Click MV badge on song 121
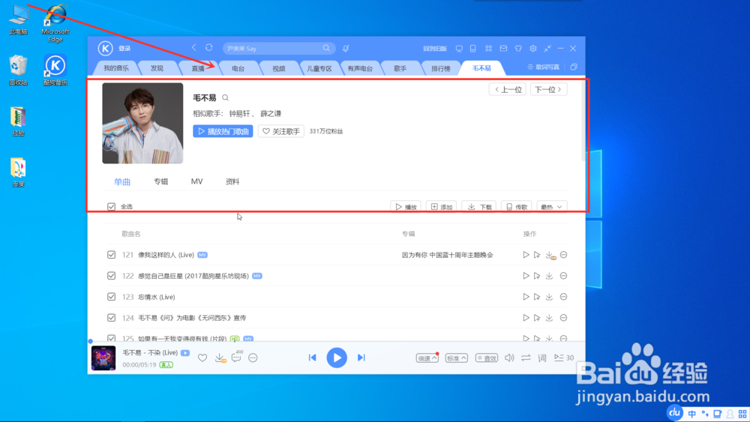Screen dimensions: 750x422 pyautogui.click(x=202, y=255)
